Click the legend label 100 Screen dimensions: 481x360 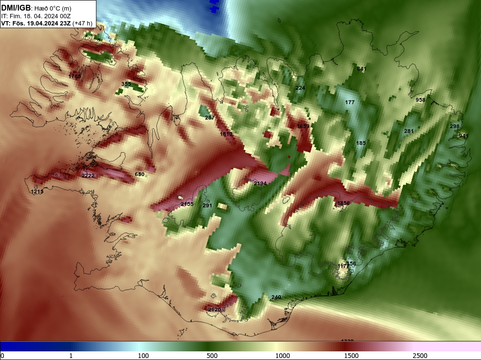click(x=143, y=356)
